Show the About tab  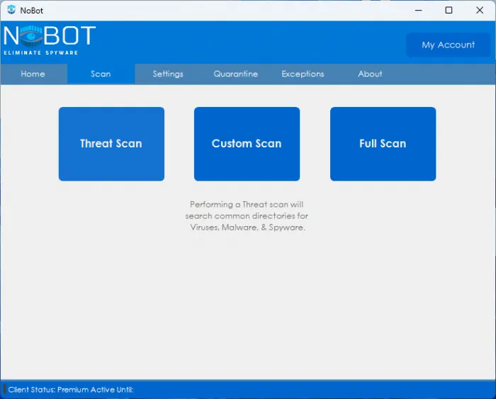click(370, 74)
